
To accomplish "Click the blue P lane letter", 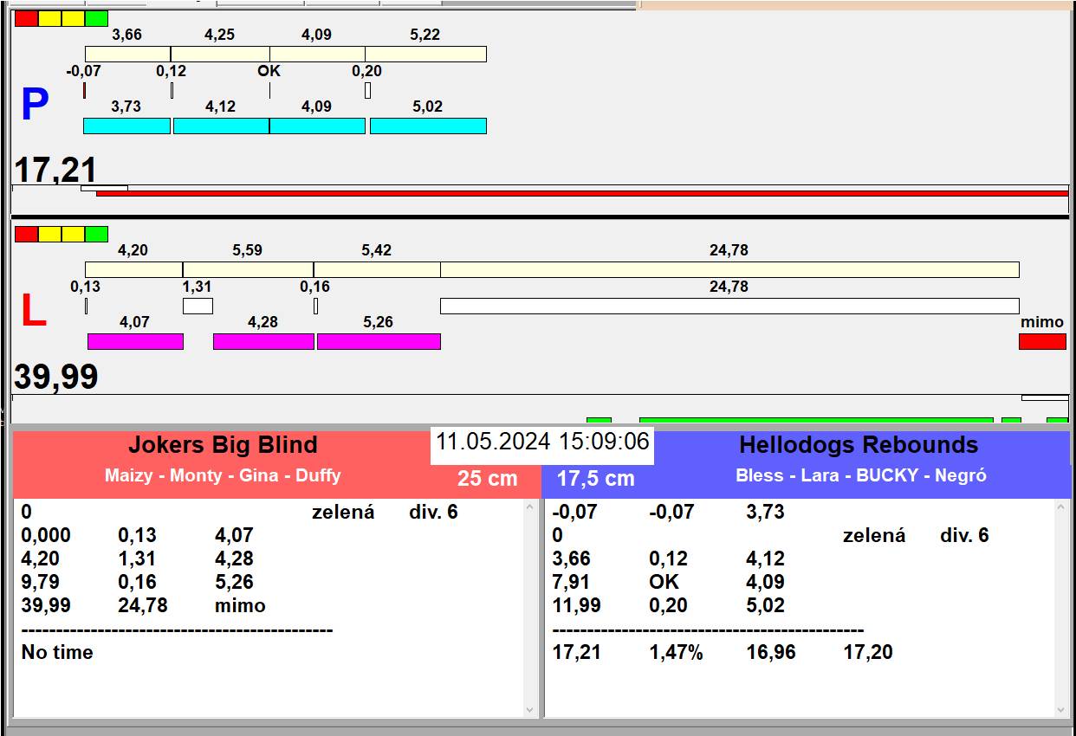I will (34, 106).
